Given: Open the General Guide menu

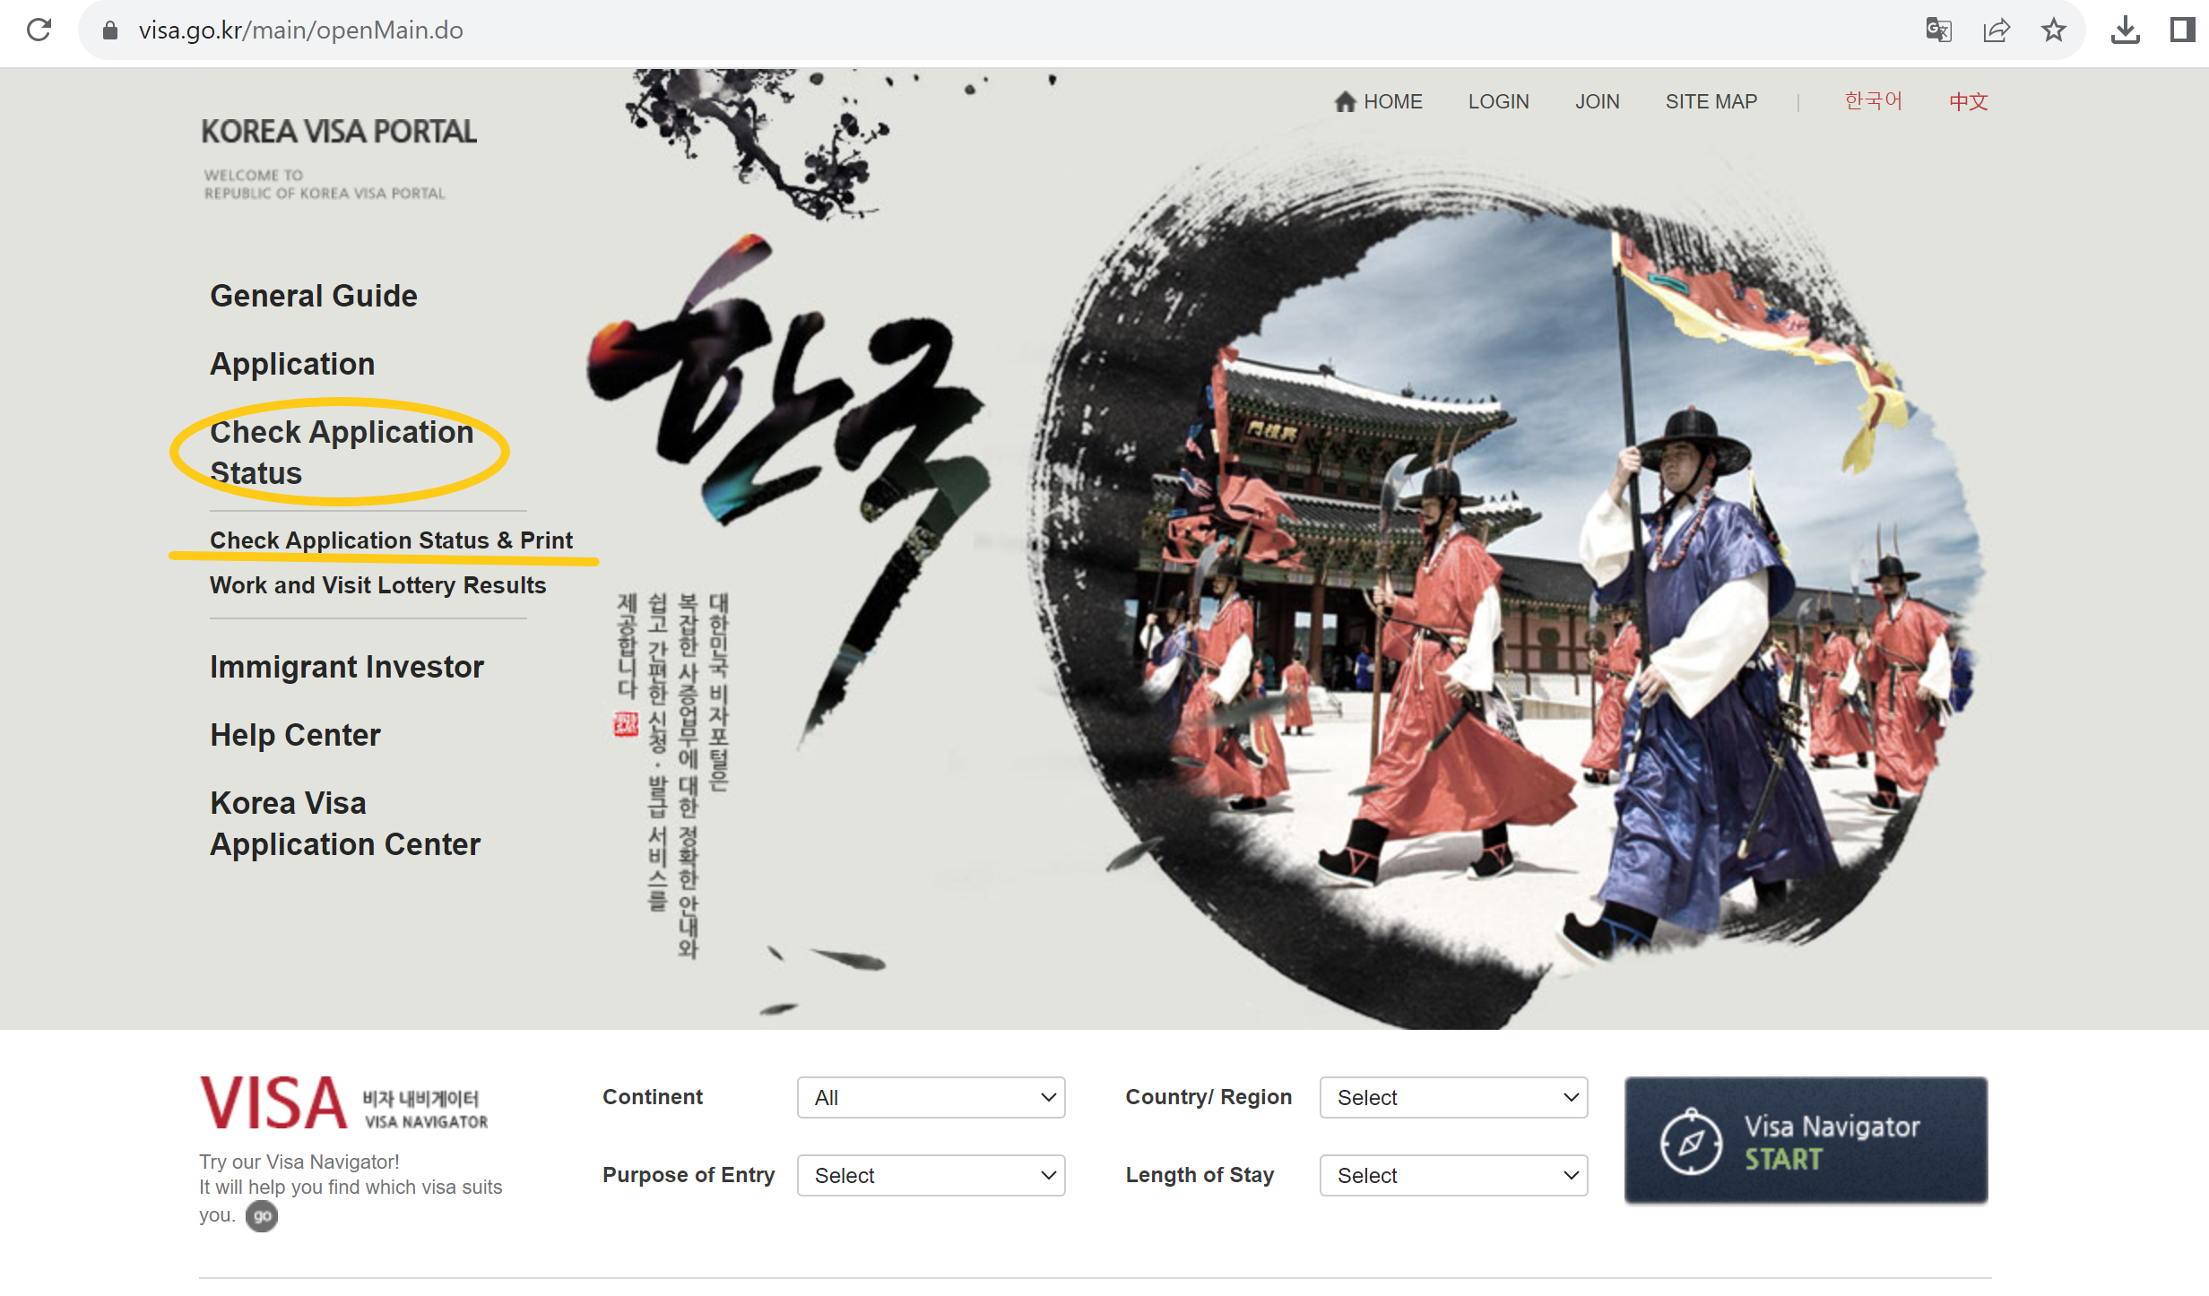Looking at the screenshot, I should click(314, 296).
